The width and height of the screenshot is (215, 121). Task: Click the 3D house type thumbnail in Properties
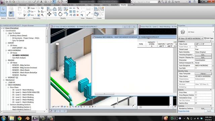click(183, 32)
